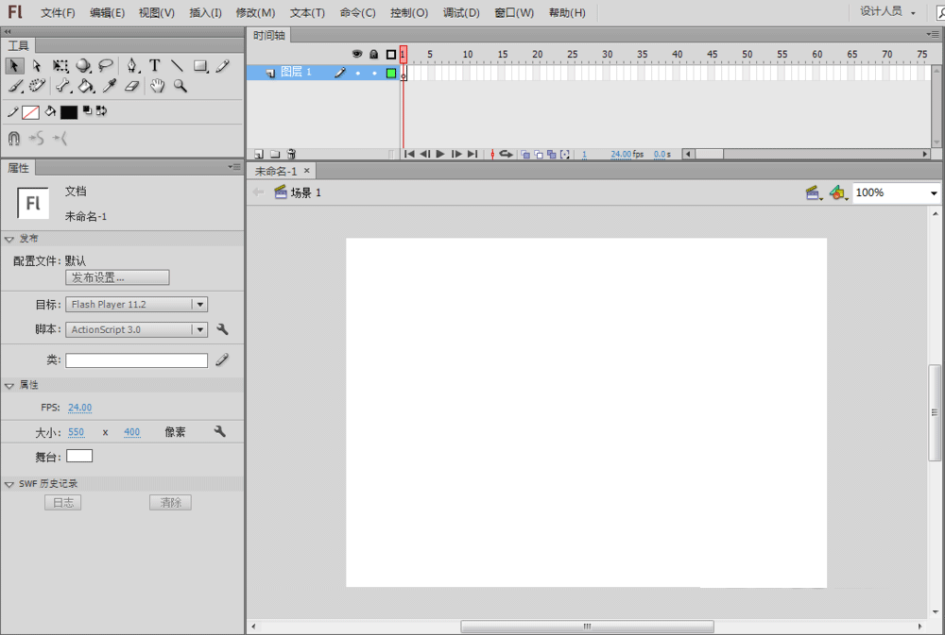Image resolution: width=945 pixels, height=635 pixels.
Task: Open the 控制(O) menu
Action: coord(409,12)
